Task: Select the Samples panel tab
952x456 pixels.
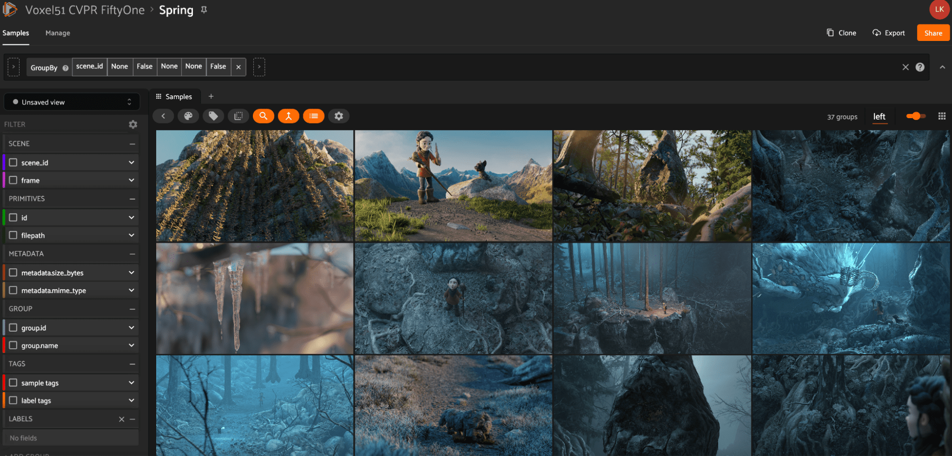Action: pos(174,96)
